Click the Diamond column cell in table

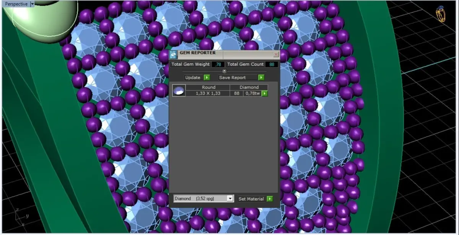[x=249, y=87]
